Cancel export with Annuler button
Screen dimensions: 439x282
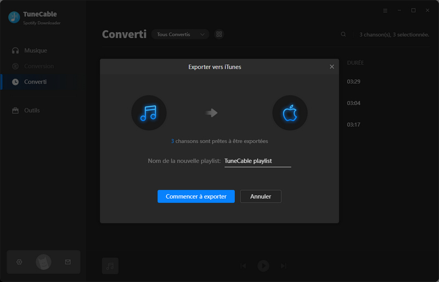261,196
